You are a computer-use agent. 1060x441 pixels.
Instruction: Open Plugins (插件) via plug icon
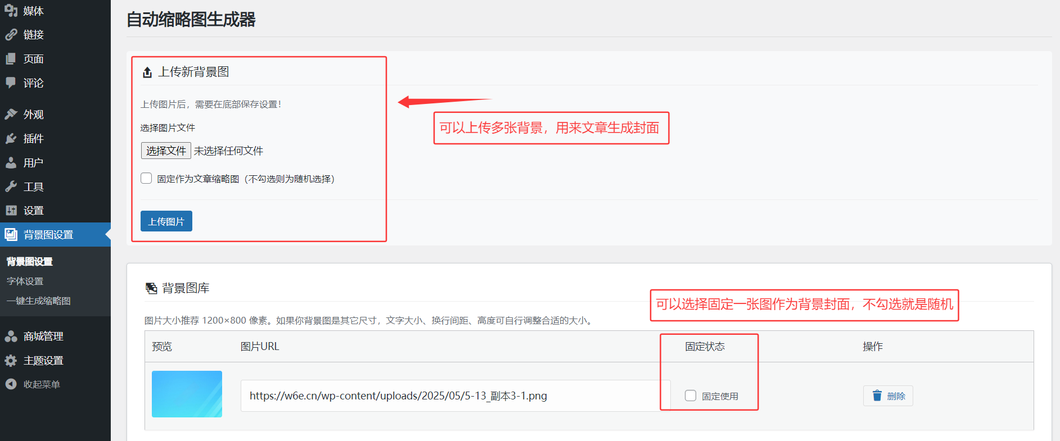point(11,139)
